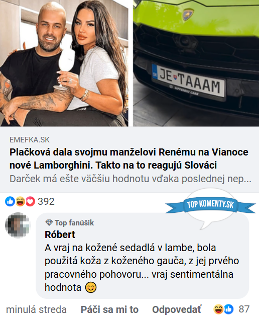The width and height of the screenshot is (259, 316).
Task: Click the TOP KOMENTY.SK ribbon logo
Action: click(x=210, y=205)
